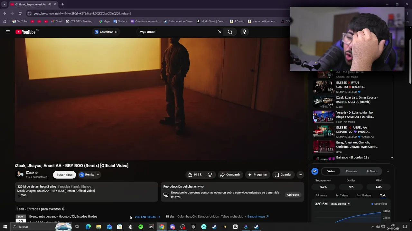Open the vidIQ logo in stats panel
Viewport: 412px width, 231px height.
point(315,171)
